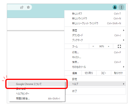
Task: Click コピー in the edit row
Action: pos(104,73)
